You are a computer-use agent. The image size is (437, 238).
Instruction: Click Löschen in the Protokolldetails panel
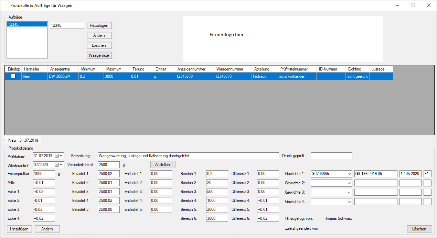(x=419, y=229)
